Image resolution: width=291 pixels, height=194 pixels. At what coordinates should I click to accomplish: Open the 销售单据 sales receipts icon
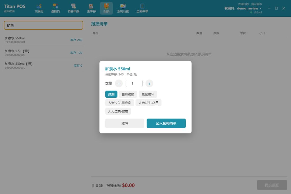(x=74, y=8)
